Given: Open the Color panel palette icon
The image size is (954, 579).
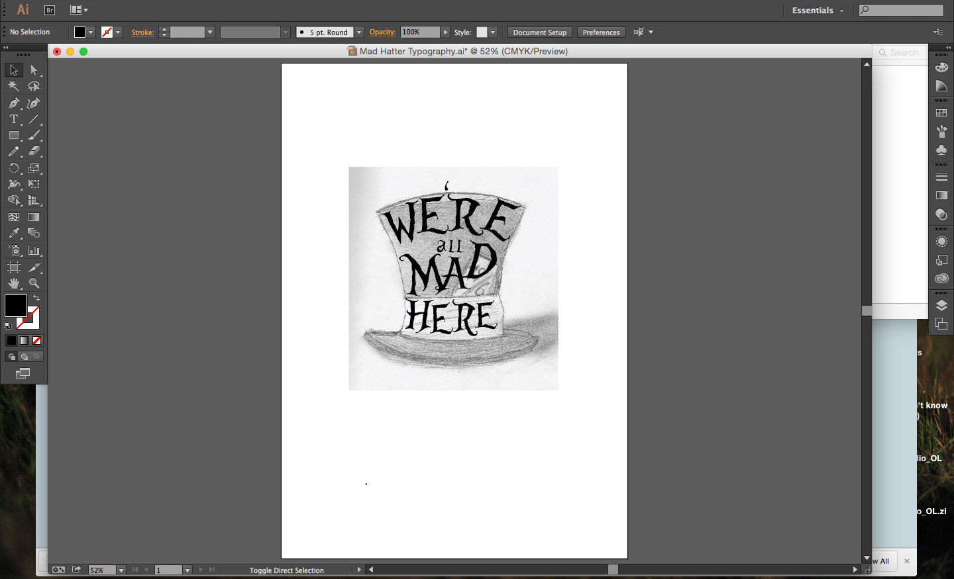Looking at the screenshot, I should click(x=941, y=67).
